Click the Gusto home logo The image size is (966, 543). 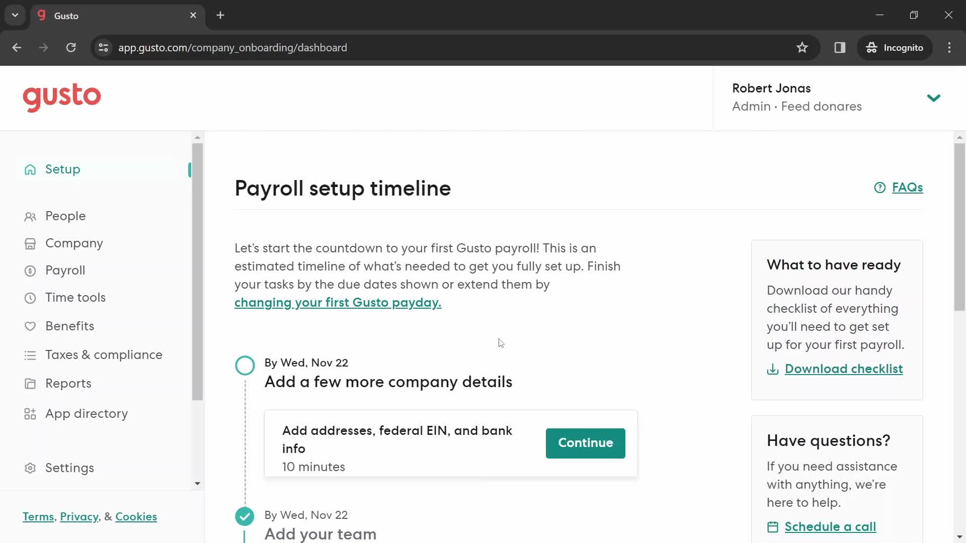click(61, 98)
